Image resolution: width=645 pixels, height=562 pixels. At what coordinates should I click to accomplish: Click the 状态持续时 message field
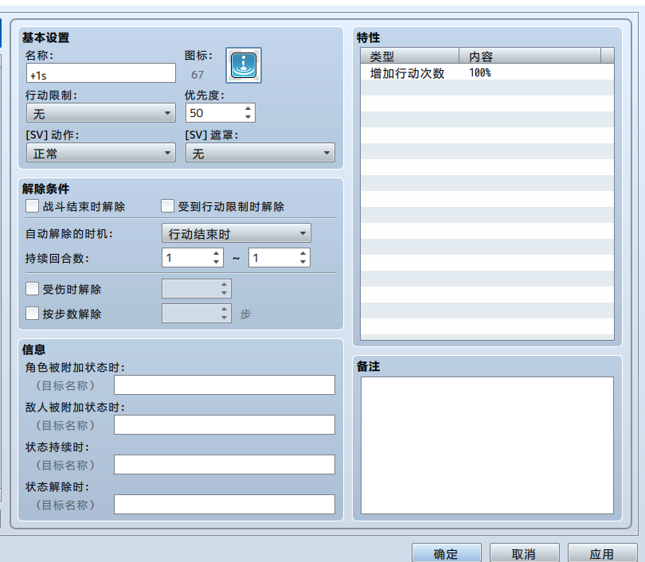click(x=225, y=465)
